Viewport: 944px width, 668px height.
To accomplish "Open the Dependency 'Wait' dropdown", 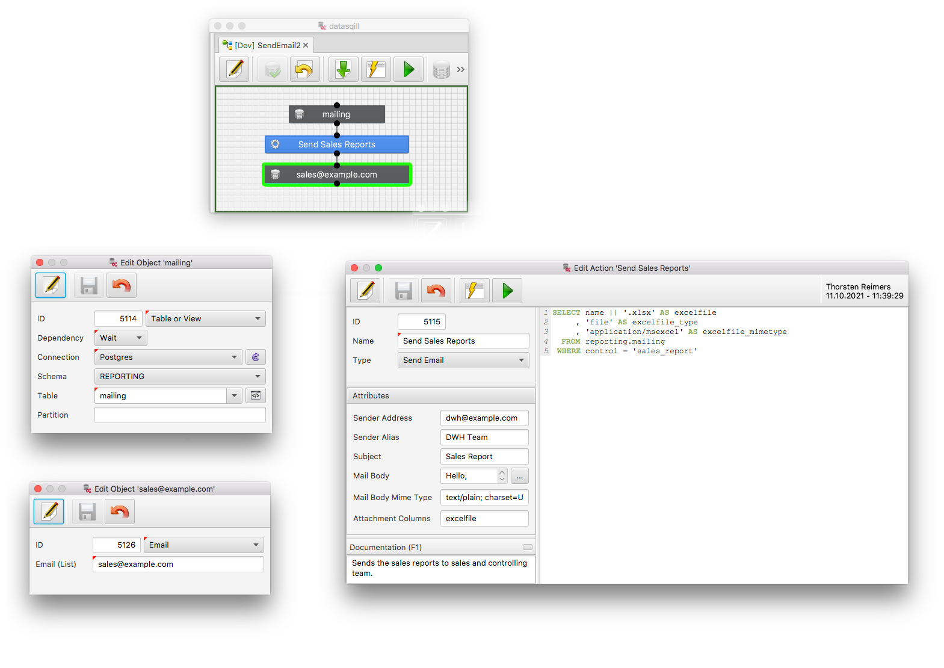I will (120, 338).
